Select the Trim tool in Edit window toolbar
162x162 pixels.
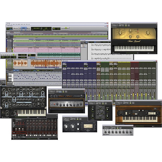22,28
